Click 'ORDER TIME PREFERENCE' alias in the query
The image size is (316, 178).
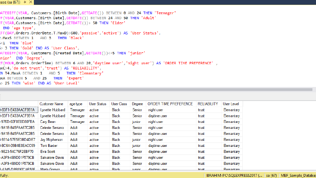[x=188, y=63]
